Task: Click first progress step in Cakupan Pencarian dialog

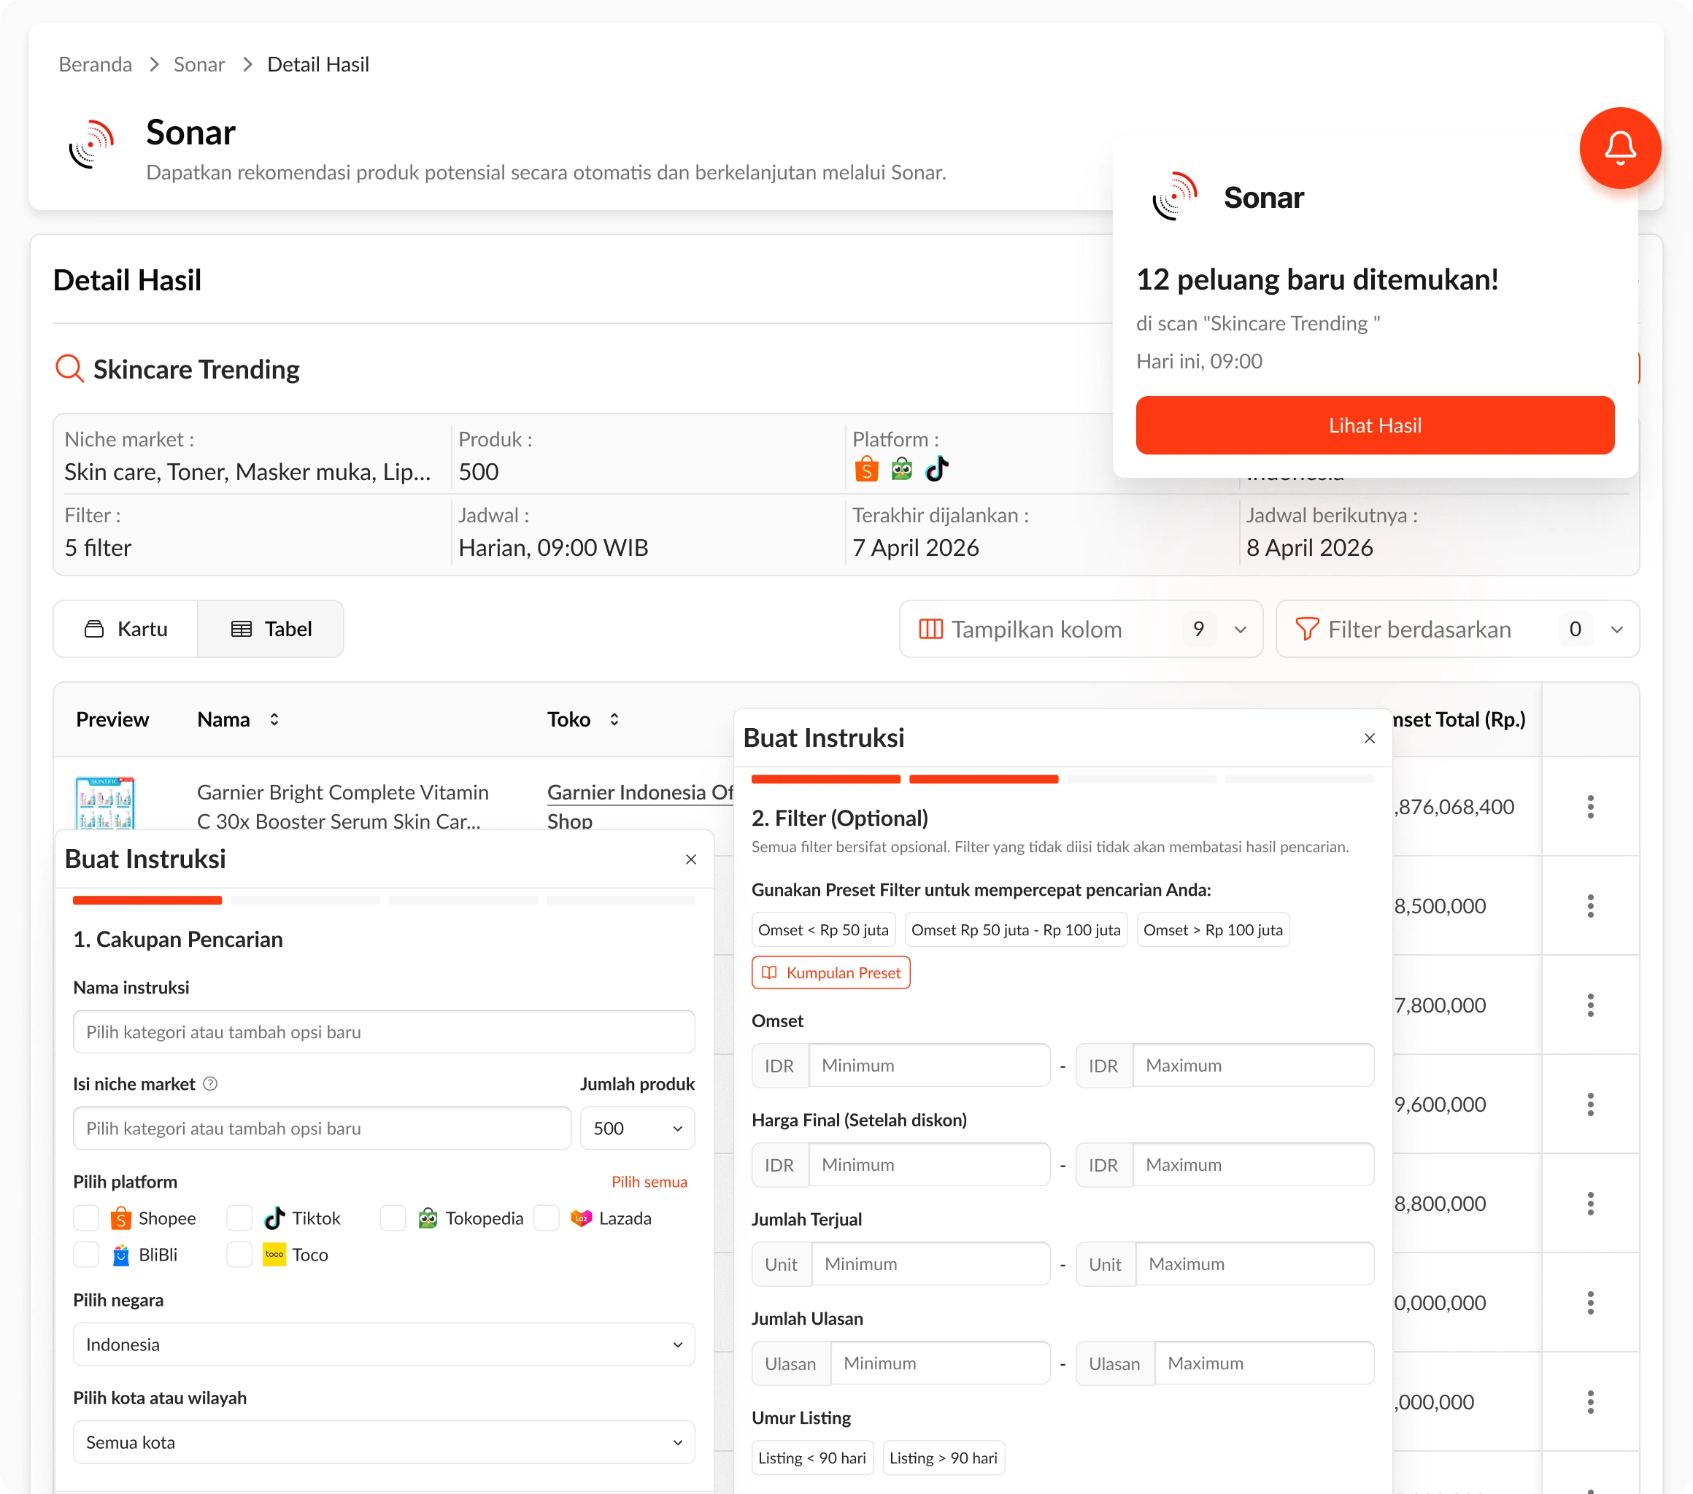Action: [147, 900]
